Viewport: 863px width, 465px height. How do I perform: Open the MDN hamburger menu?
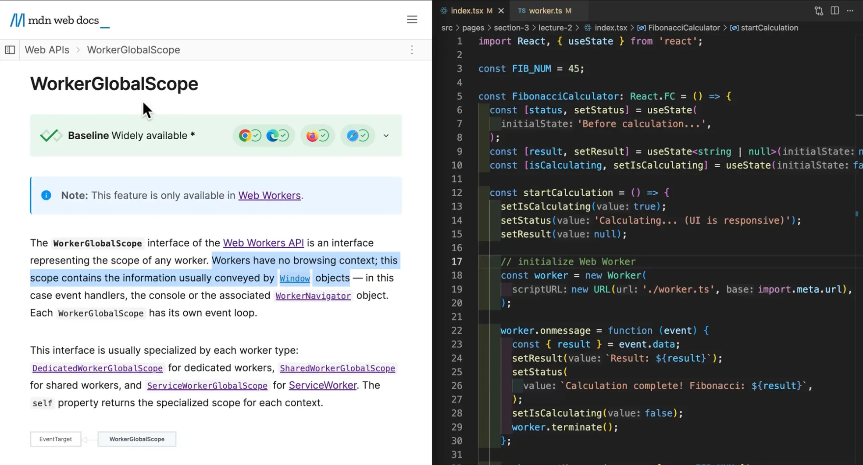[x=412, y=19]
